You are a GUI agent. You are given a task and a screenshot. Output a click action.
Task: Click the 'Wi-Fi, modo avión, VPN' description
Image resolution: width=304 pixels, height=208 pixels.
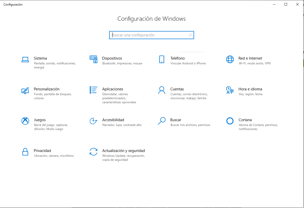coord(254,63)
